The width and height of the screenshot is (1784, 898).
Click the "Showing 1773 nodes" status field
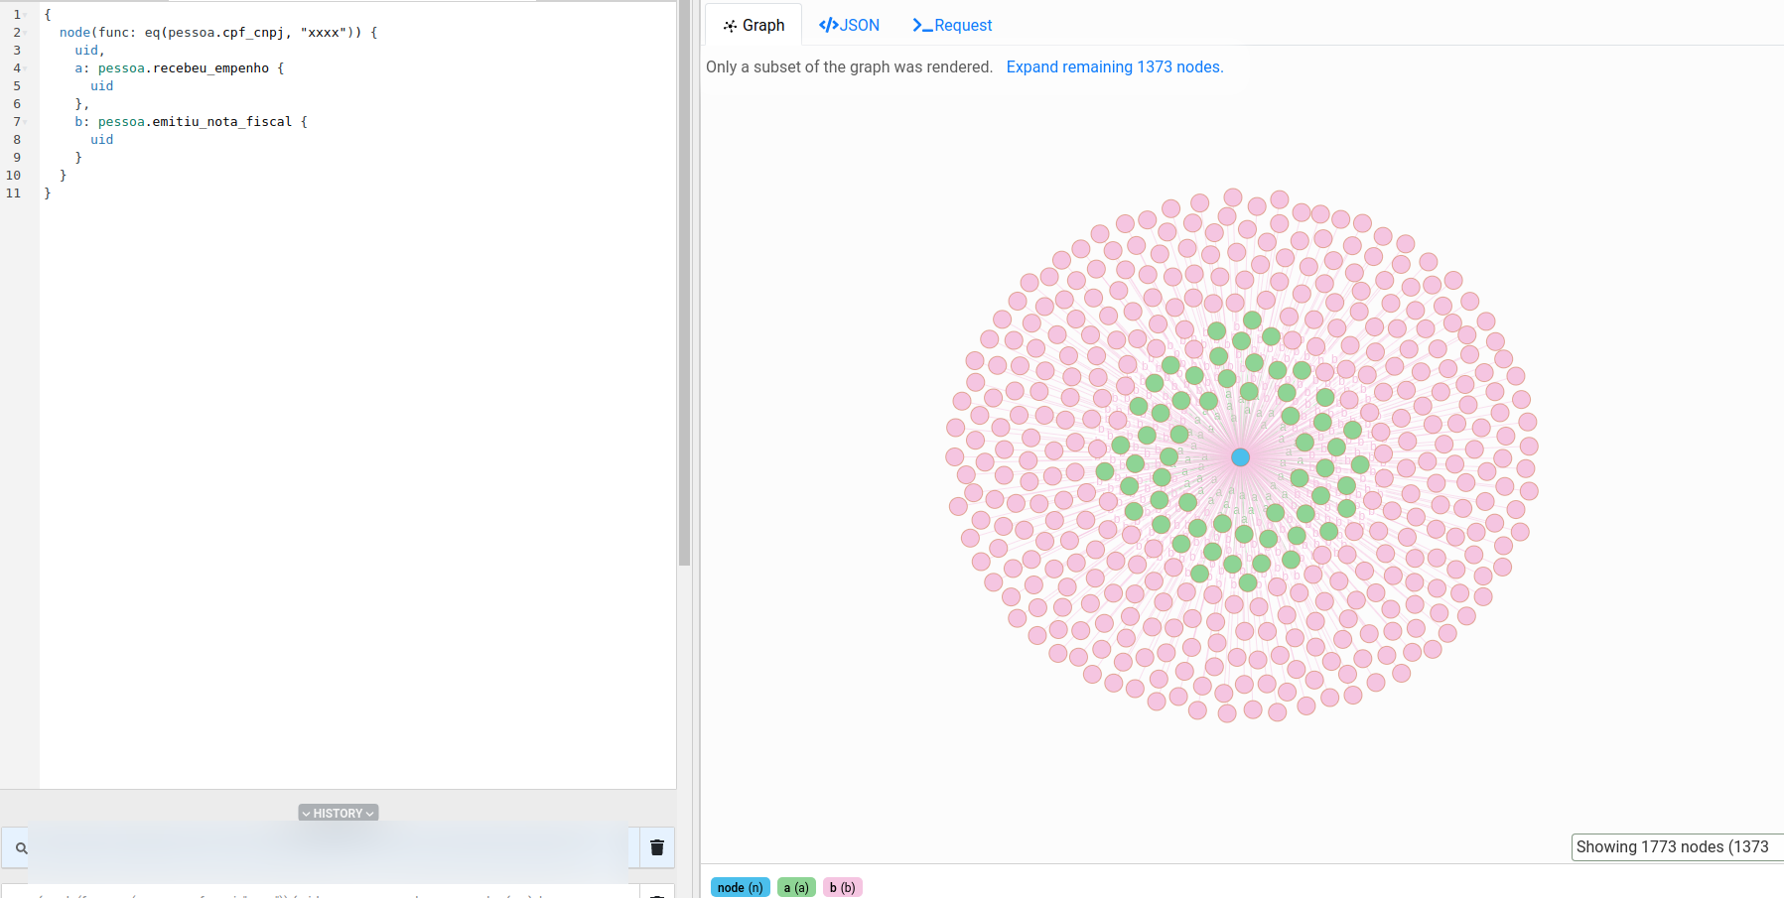1675,846
